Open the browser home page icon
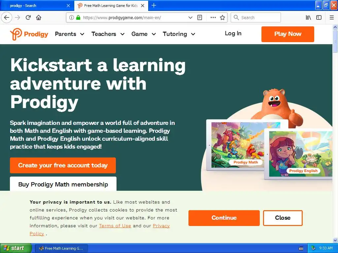This screenshot has width=338, height=253. [39, 18]
